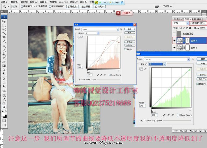Screen dimensions: 207x148
Task: Click the Ps logo at toolbox top
Action: 4,17
